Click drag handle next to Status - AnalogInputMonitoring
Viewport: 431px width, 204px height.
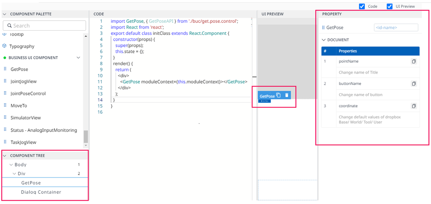[5, 129]
